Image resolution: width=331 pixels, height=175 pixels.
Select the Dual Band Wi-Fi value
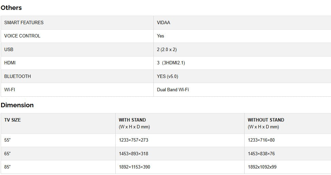coord(173,90)
